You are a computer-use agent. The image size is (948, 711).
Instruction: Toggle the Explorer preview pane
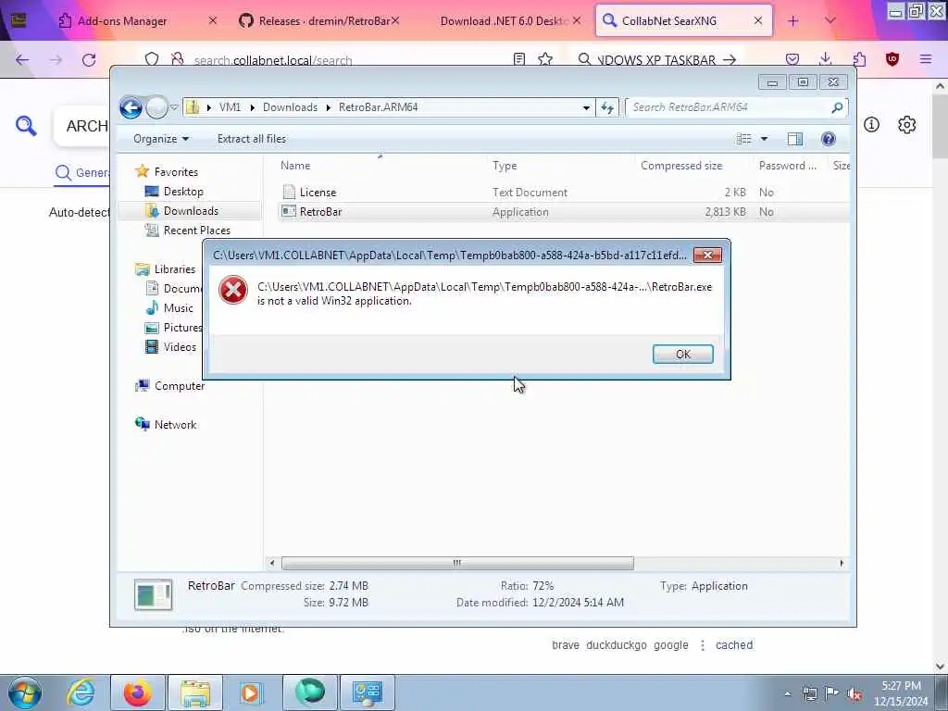point(795,139)
